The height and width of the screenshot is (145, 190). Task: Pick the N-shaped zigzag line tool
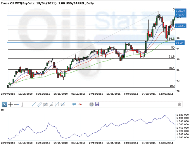[57, 104]
